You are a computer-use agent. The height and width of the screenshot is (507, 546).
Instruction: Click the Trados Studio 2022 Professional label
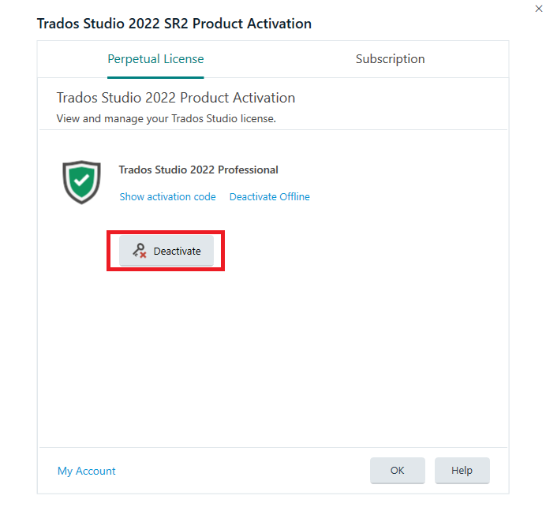199,170
